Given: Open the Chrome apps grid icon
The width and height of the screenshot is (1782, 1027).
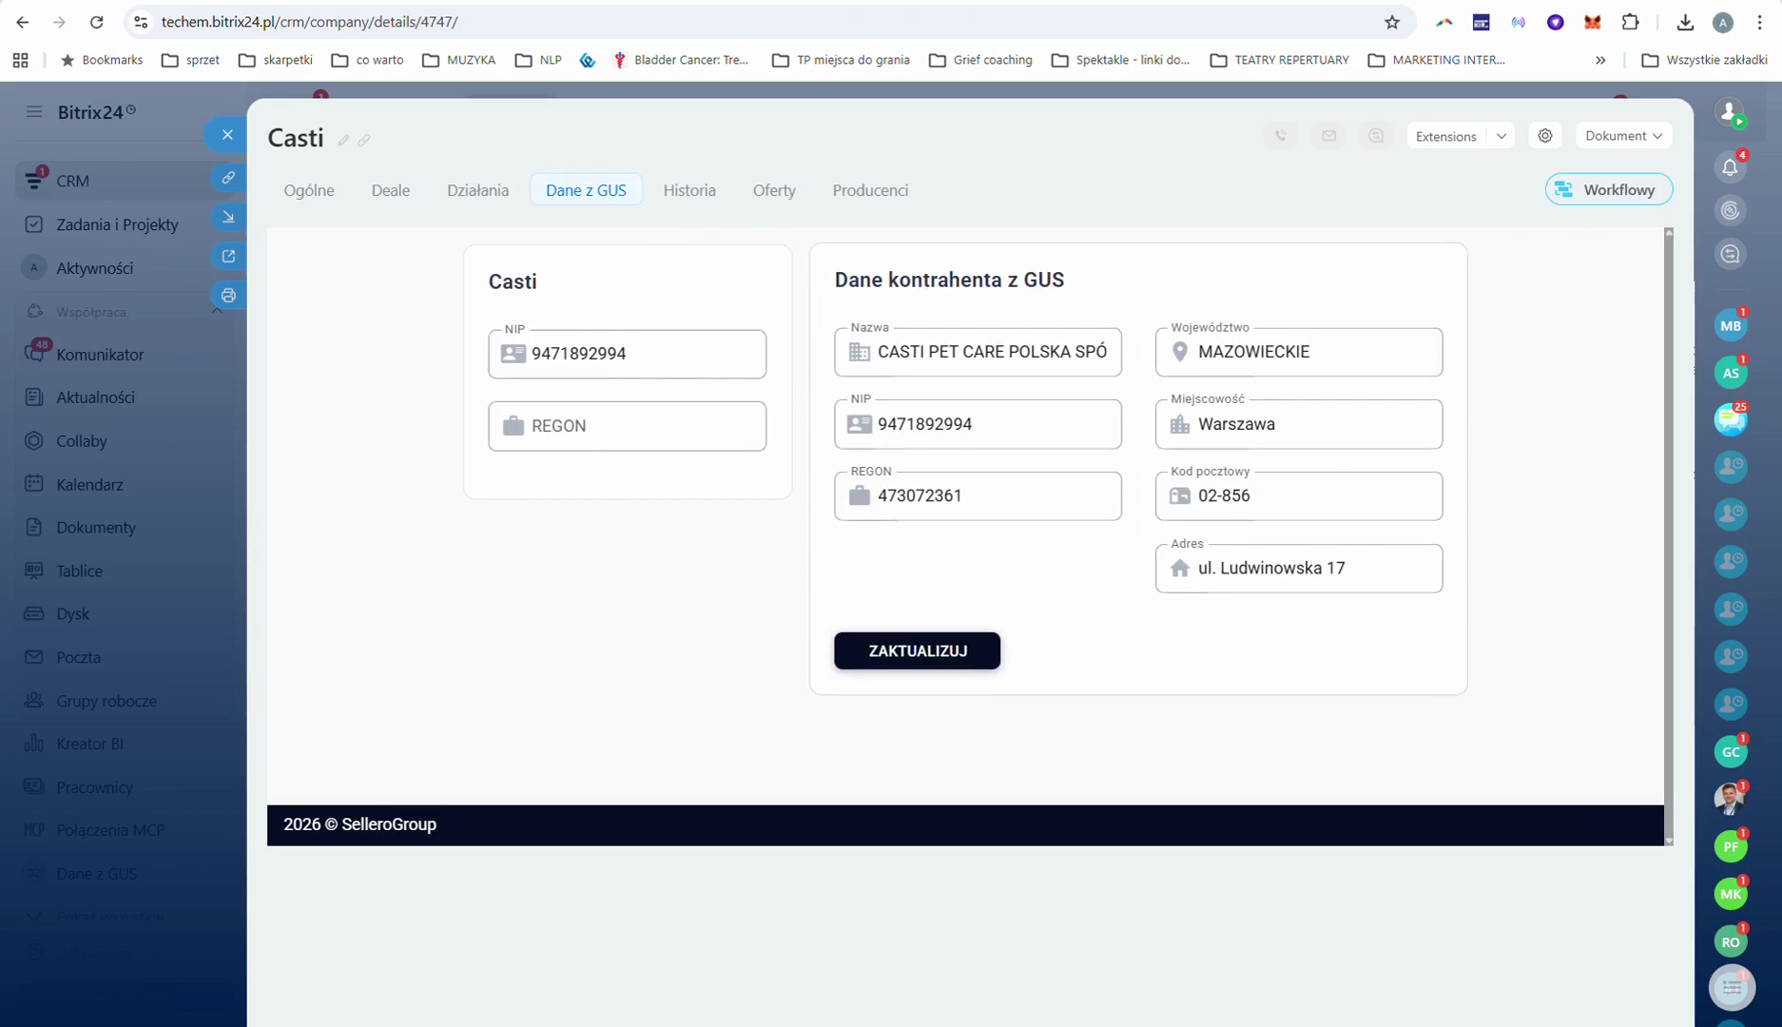Looking at the screenshot, I should [x=20, y=60].
